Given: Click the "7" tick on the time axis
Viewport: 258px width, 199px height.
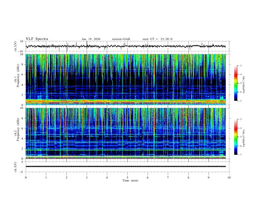Looking at the screenshot, I should (x=168, y=178).
